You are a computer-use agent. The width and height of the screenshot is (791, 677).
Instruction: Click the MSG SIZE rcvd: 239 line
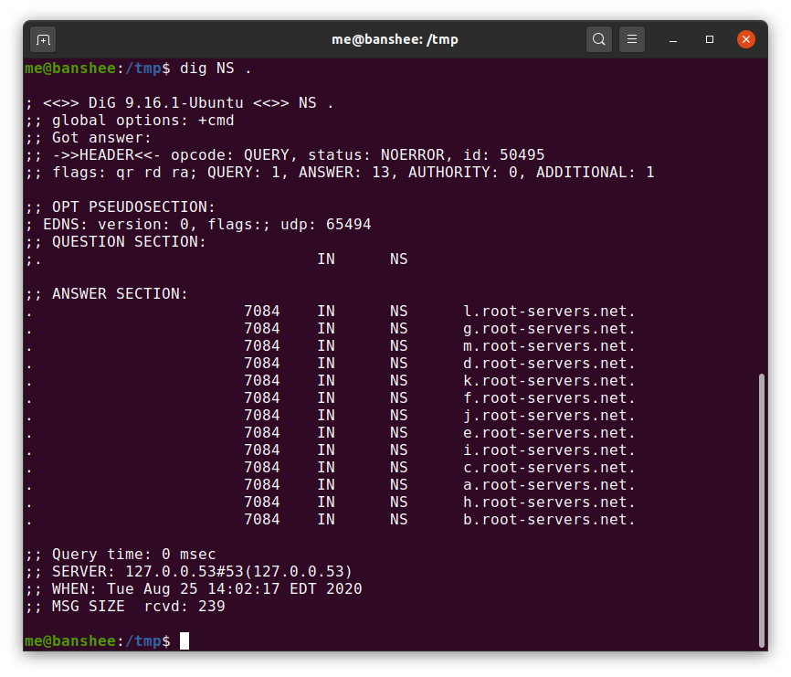[126, 607]
